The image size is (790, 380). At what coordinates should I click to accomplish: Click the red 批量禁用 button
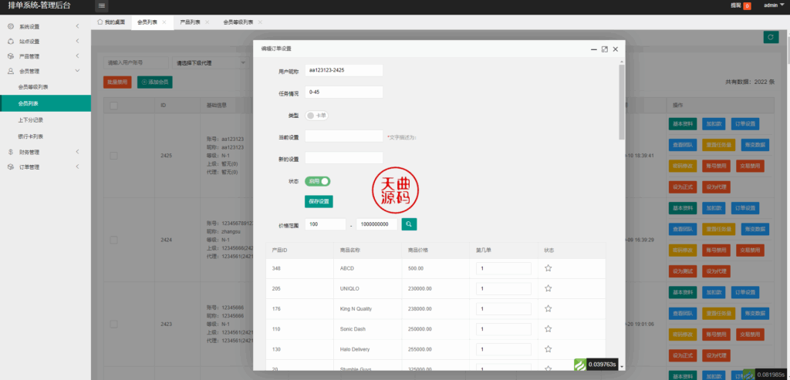[x=117, y=82]
